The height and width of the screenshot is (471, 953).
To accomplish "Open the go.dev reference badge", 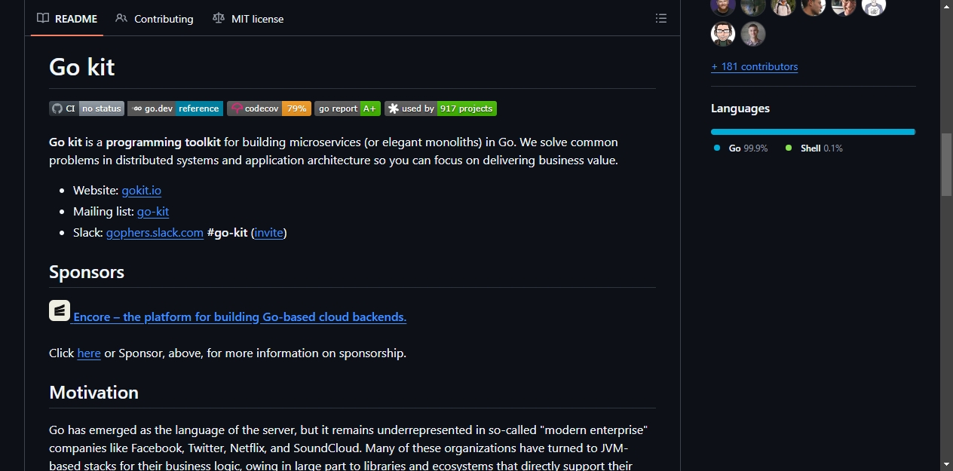I will pos(175,109).
